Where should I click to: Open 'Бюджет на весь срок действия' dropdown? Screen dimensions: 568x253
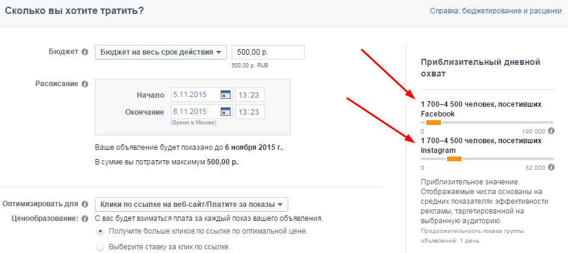(x=161, y=52)
